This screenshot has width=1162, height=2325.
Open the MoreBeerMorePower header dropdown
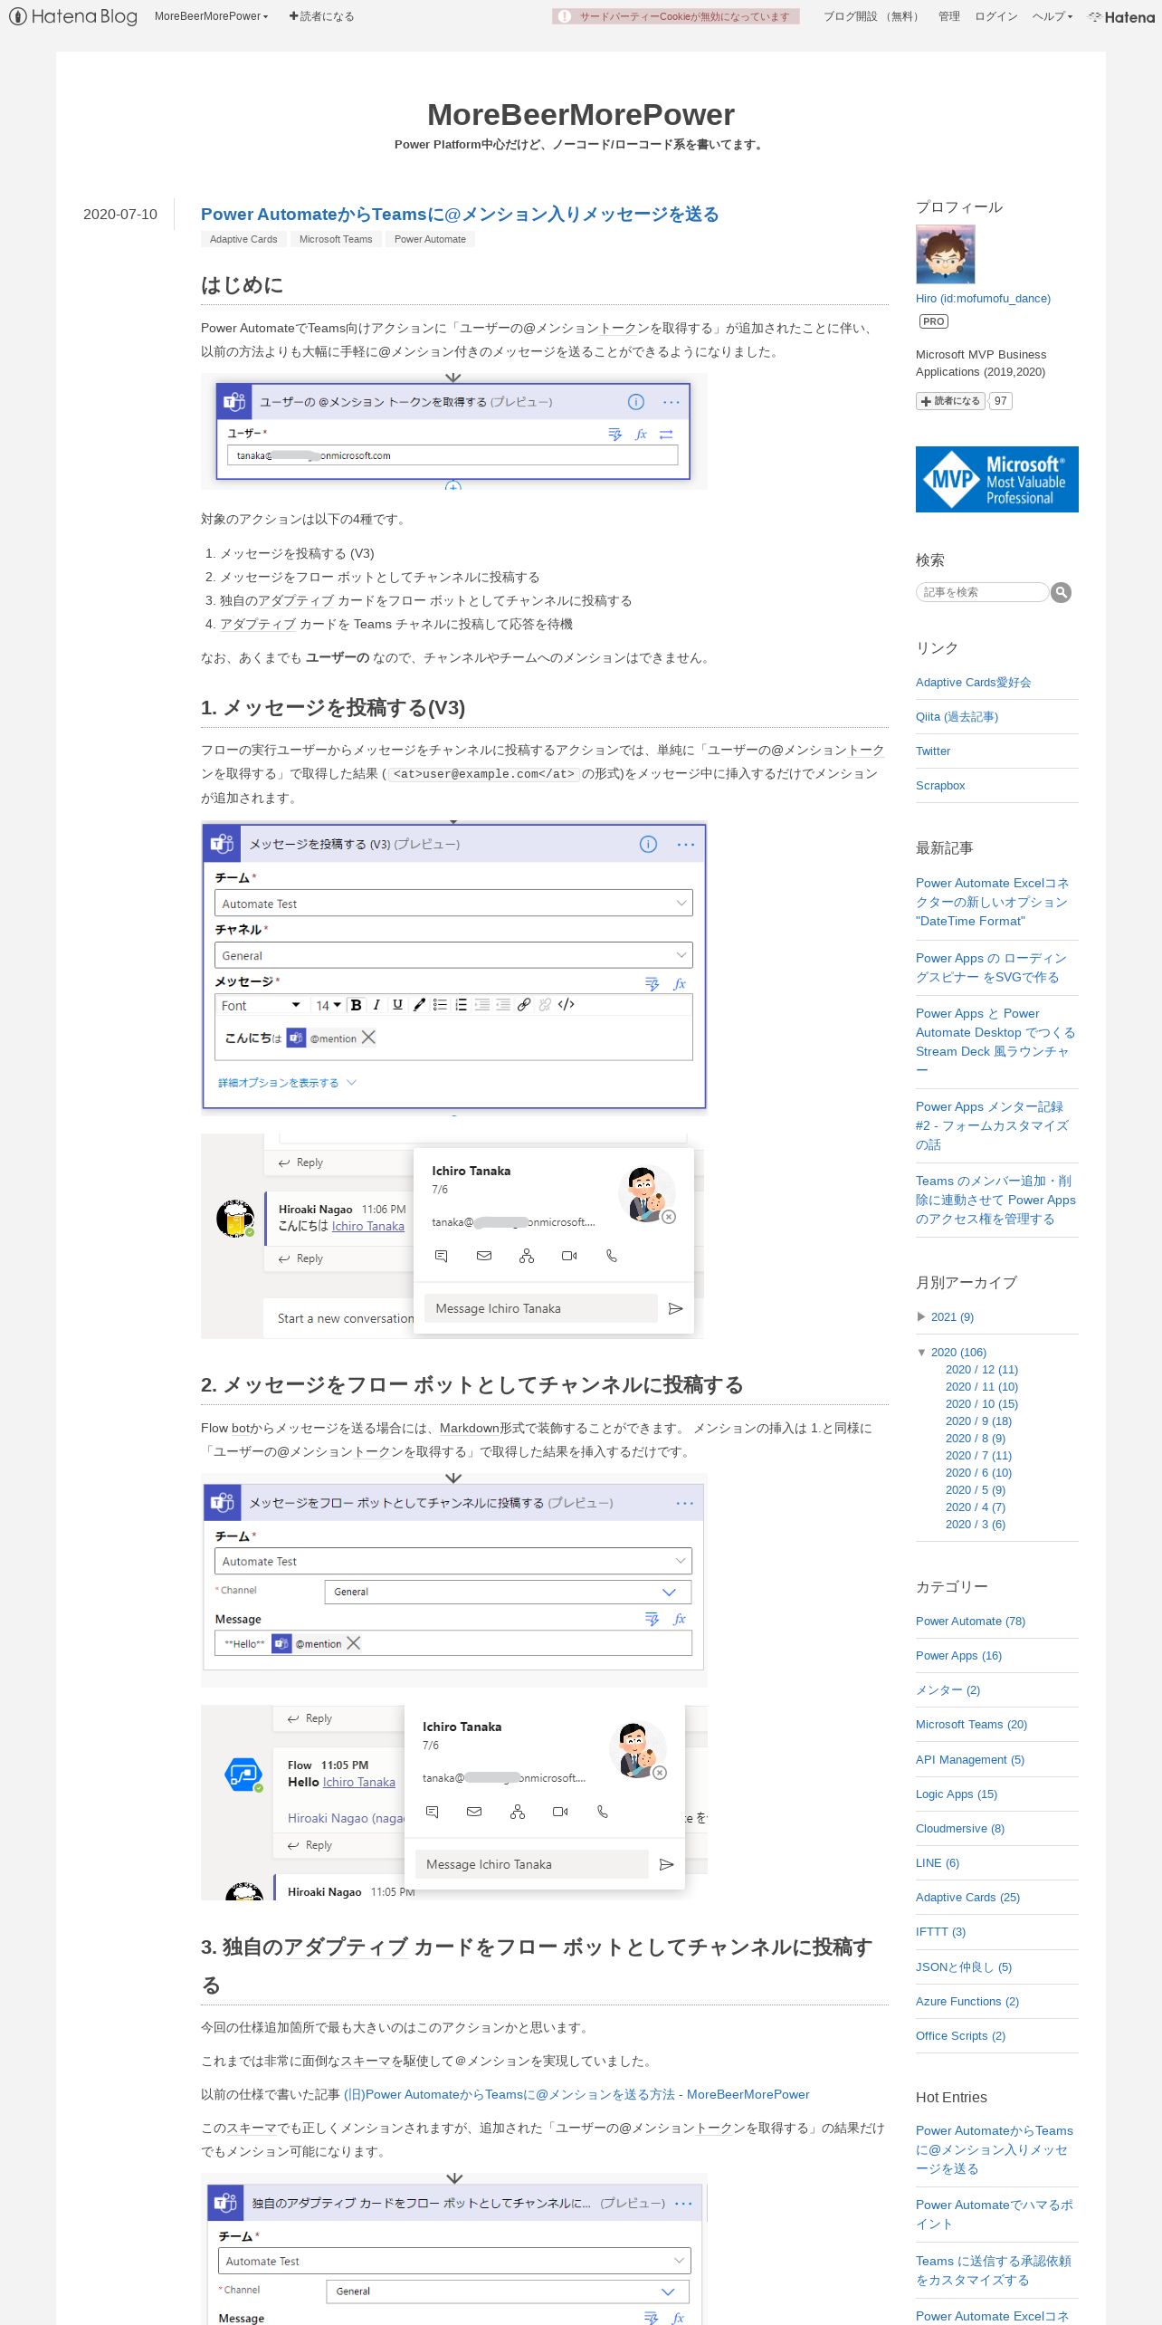pos(211,16)
